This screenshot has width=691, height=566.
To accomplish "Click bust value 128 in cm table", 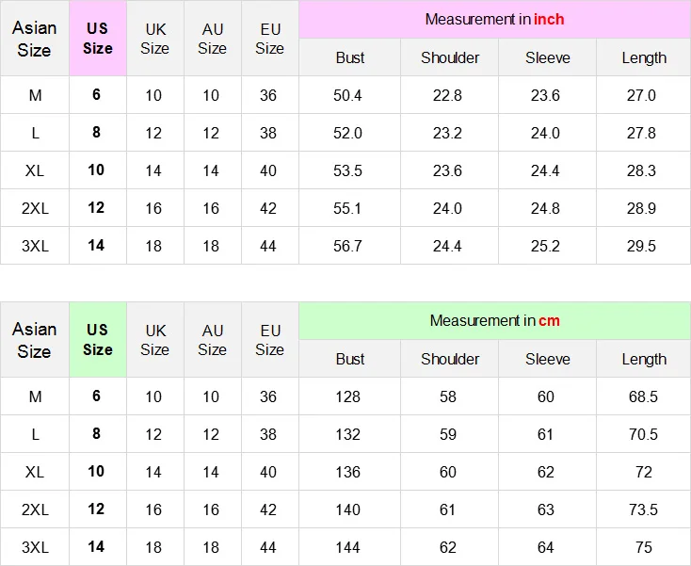I will [x=347, y=396].
